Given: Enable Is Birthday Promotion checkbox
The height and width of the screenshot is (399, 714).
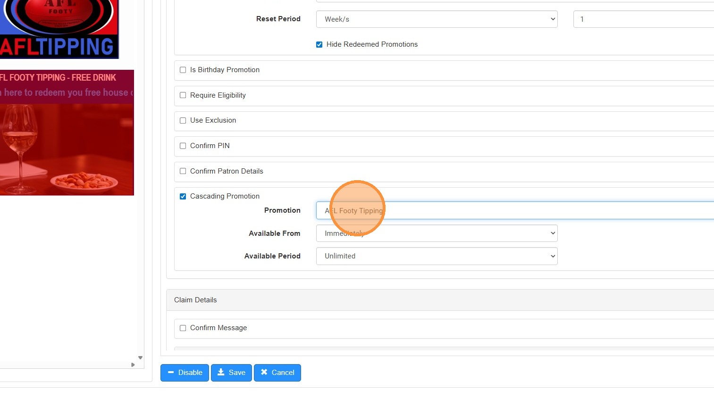Looking at the screenshot, I should (x=183, y=70).
